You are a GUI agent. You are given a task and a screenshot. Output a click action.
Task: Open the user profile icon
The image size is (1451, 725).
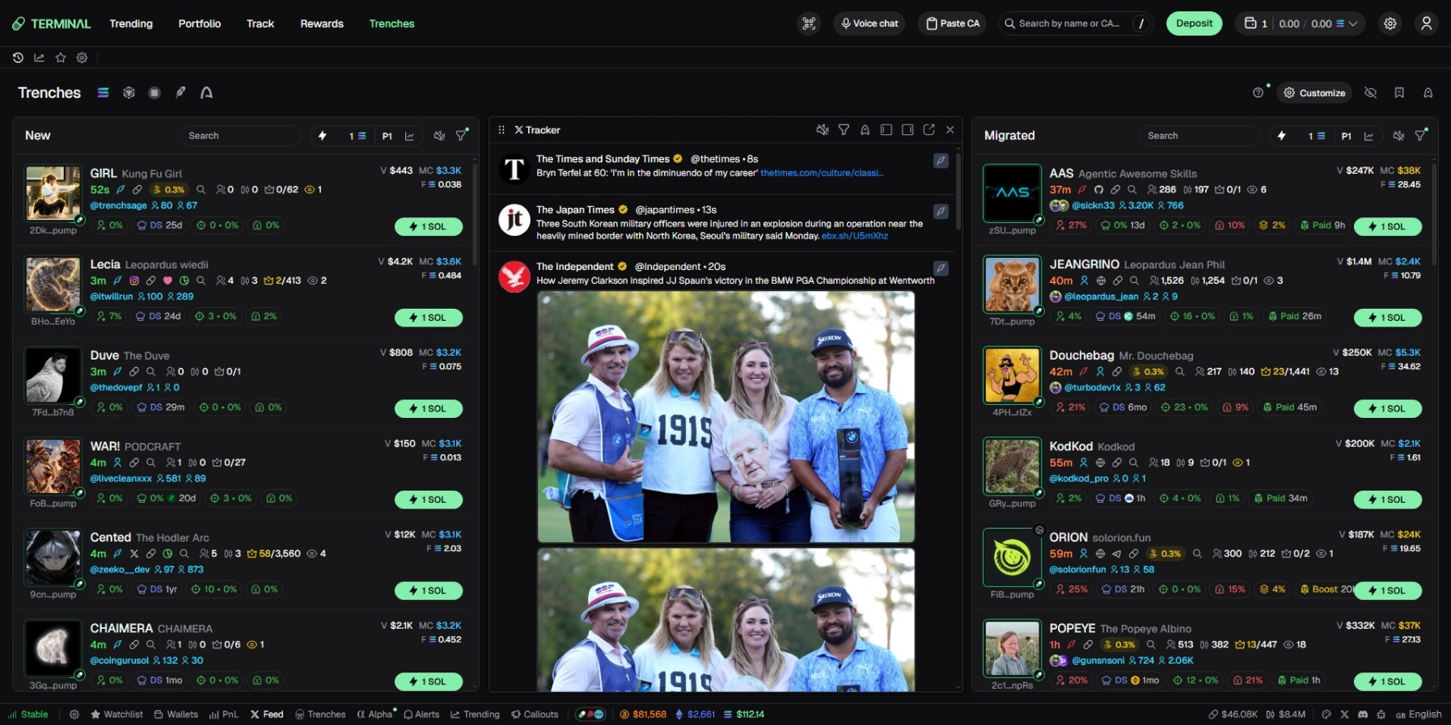[1427, 23]
